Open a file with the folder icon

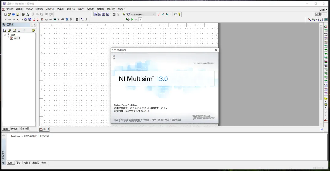click(x=9, y=14)
